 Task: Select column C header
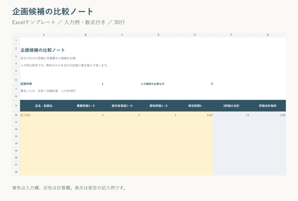tap(122, 35)
